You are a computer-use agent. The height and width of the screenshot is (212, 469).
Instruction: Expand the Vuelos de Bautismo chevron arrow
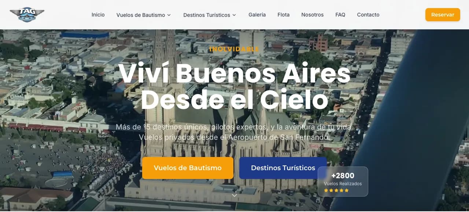click(169, 15)
